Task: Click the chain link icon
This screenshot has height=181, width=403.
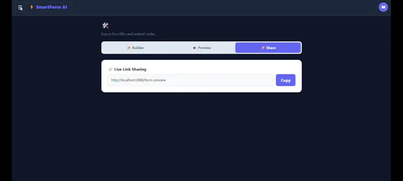Action: [110, 69]
